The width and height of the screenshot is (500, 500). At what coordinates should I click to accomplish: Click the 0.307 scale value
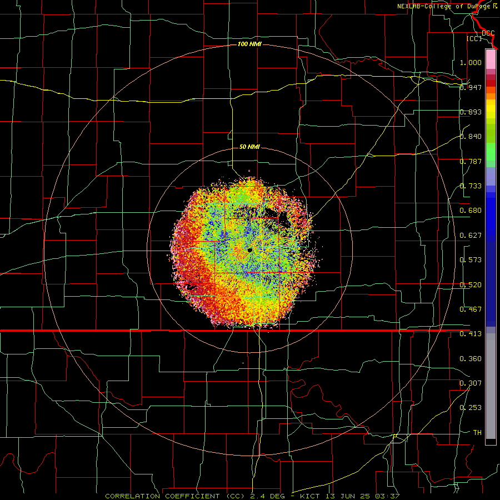(x=471, y=383)
